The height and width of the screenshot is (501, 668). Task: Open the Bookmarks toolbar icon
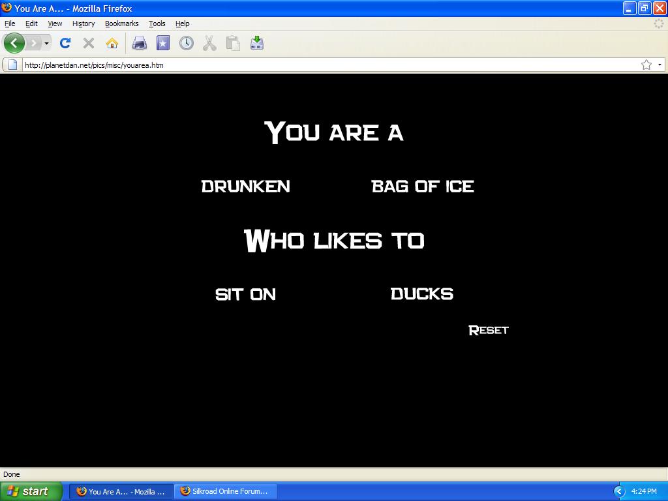point(162,44)
